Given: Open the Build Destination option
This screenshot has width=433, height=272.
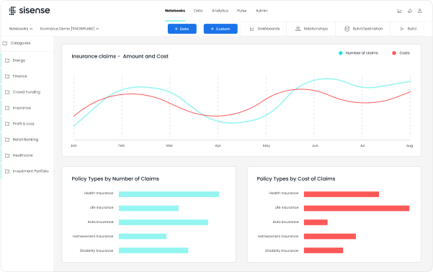Looking at the screenshot, I should click(x=363, y=29).
